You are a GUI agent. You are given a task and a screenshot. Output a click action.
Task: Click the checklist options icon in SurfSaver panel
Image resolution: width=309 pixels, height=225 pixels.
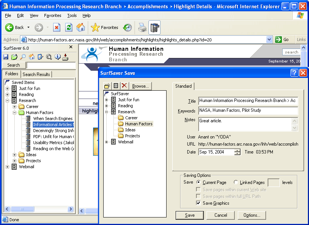click(40, 57)
